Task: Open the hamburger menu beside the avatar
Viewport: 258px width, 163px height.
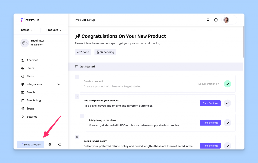Action: pyautogui.click(x=233, y=20)
